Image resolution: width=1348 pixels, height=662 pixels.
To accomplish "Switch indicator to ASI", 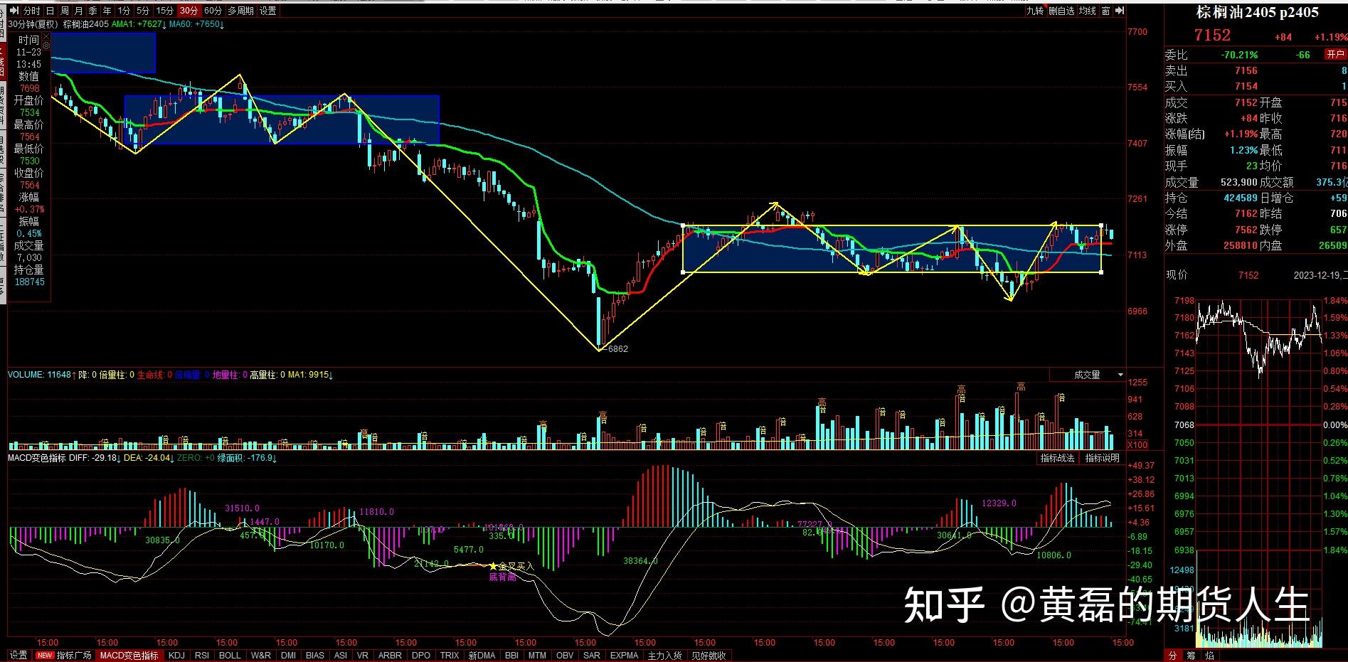I will tap(341, 656).
